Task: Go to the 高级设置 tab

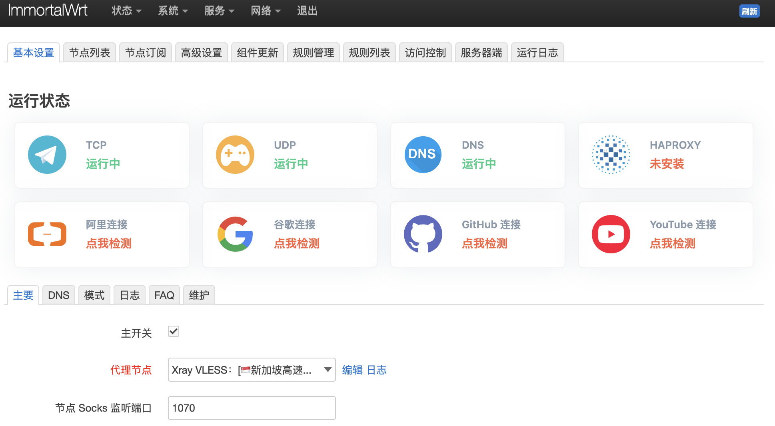Action: coord(202,52)
